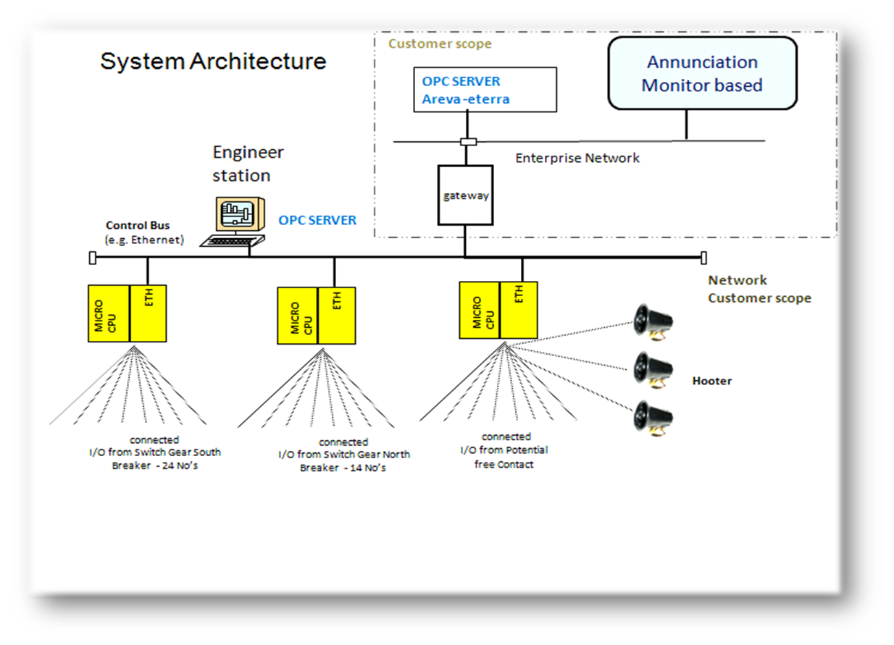894x645 pixels.
Task: Select the ETH module of right controller
Action: (x=519, y=310)
